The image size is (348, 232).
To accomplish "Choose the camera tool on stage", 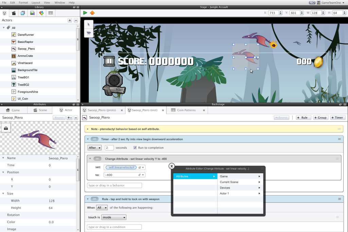I will (89, 33).
